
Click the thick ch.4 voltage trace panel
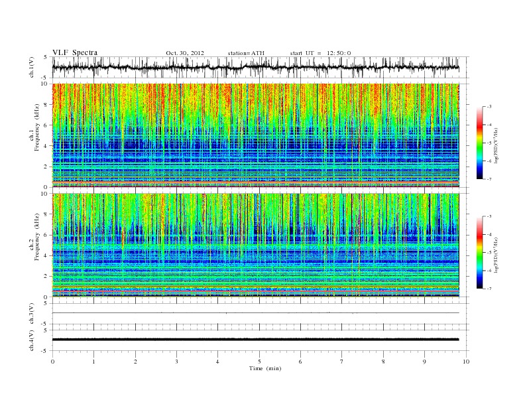click(261, 340)
